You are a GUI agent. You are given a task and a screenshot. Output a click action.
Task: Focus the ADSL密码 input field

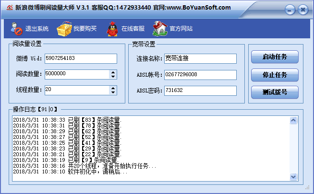(x=200, y=91)
